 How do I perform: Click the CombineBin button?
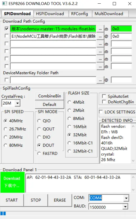pos(50,96)
